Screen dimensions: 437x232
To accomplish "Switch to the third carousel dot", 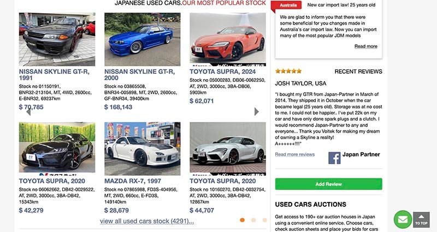I will (x=264, y=220).
